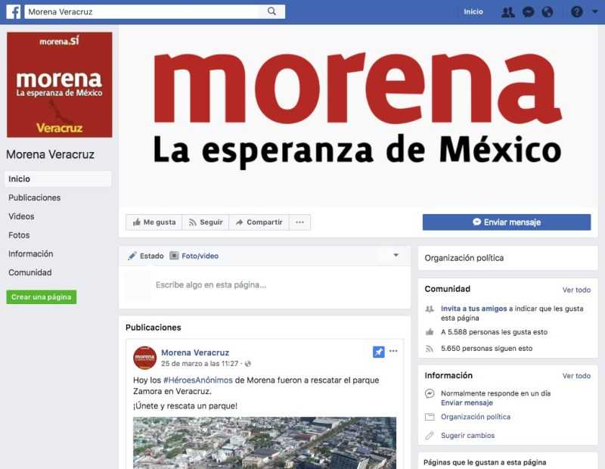This screenshot has height=469, width=605.
Task: Select Publicaciones in left sidebar
Action: click(34, 197)
